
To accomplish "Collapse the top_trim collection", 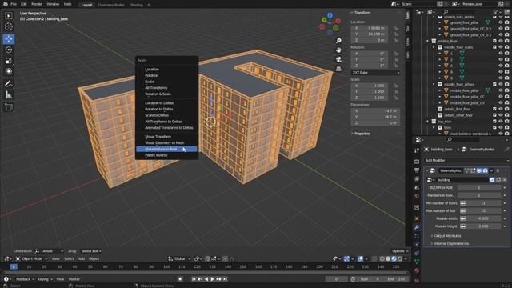I will click(428, 122).
